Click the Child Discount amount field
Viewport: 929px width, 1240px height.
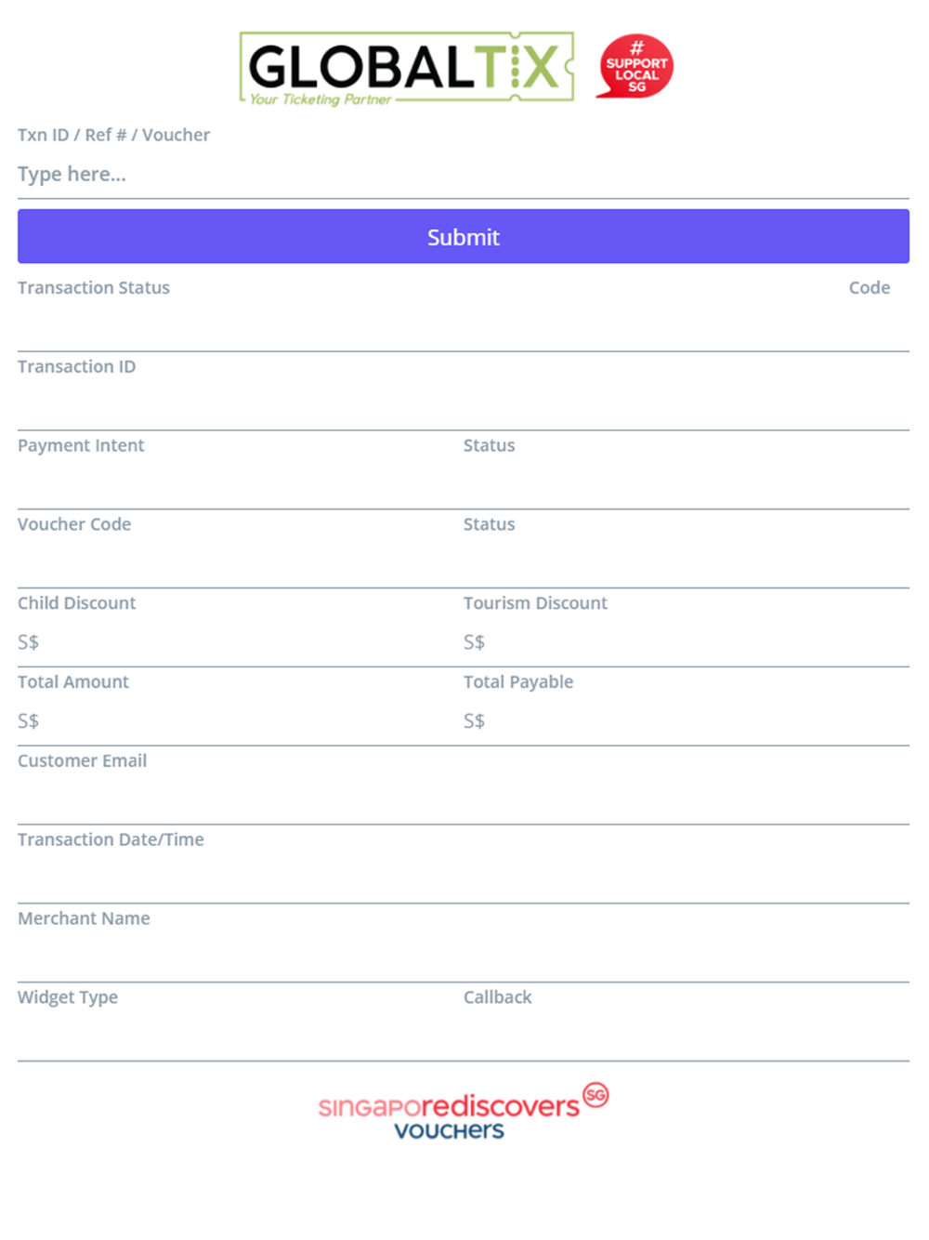pos(241,643)
